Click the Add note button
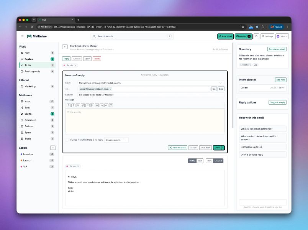This screenshot has height=230, width=308. pyautogui.click(x=280, y=80)
